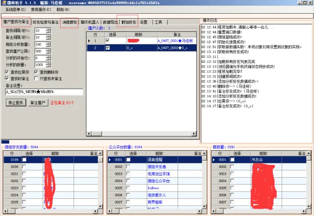314x216 pixels.
Task: Open the 常用操作(C) menu
Action: (x=41, y=9)
